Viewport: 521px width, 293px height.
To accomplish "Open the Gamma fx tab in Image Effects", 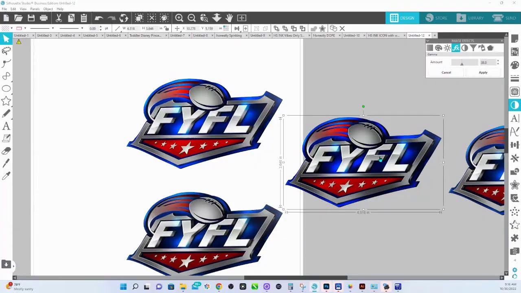I will click(x=456, y=48).
